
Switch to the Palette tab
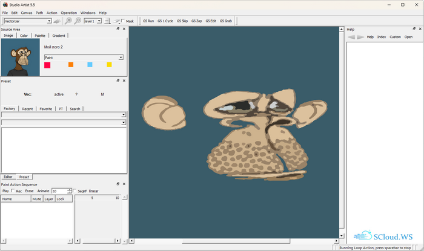[x=40, y=36]
